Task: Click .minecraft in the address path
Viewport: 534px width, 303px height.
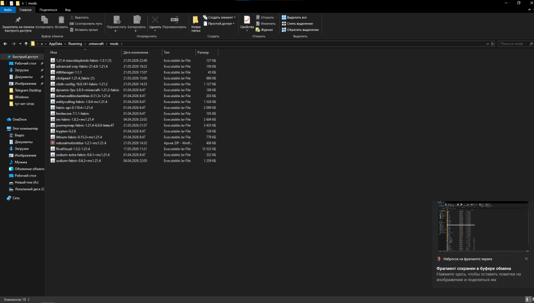Action: 96,44
